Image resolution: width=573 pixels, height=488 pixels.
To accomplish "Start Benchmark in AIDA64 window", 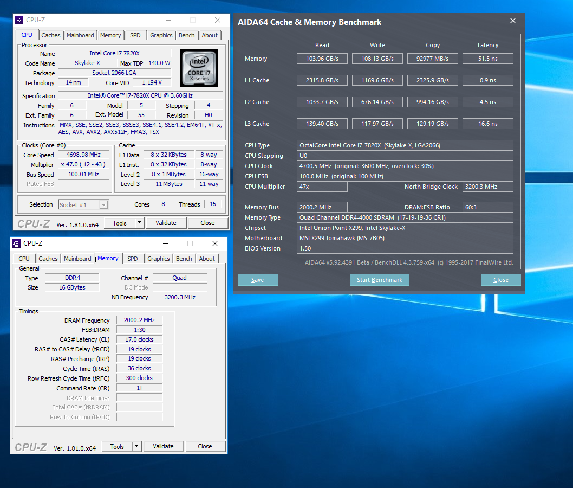I will [380, 280].
